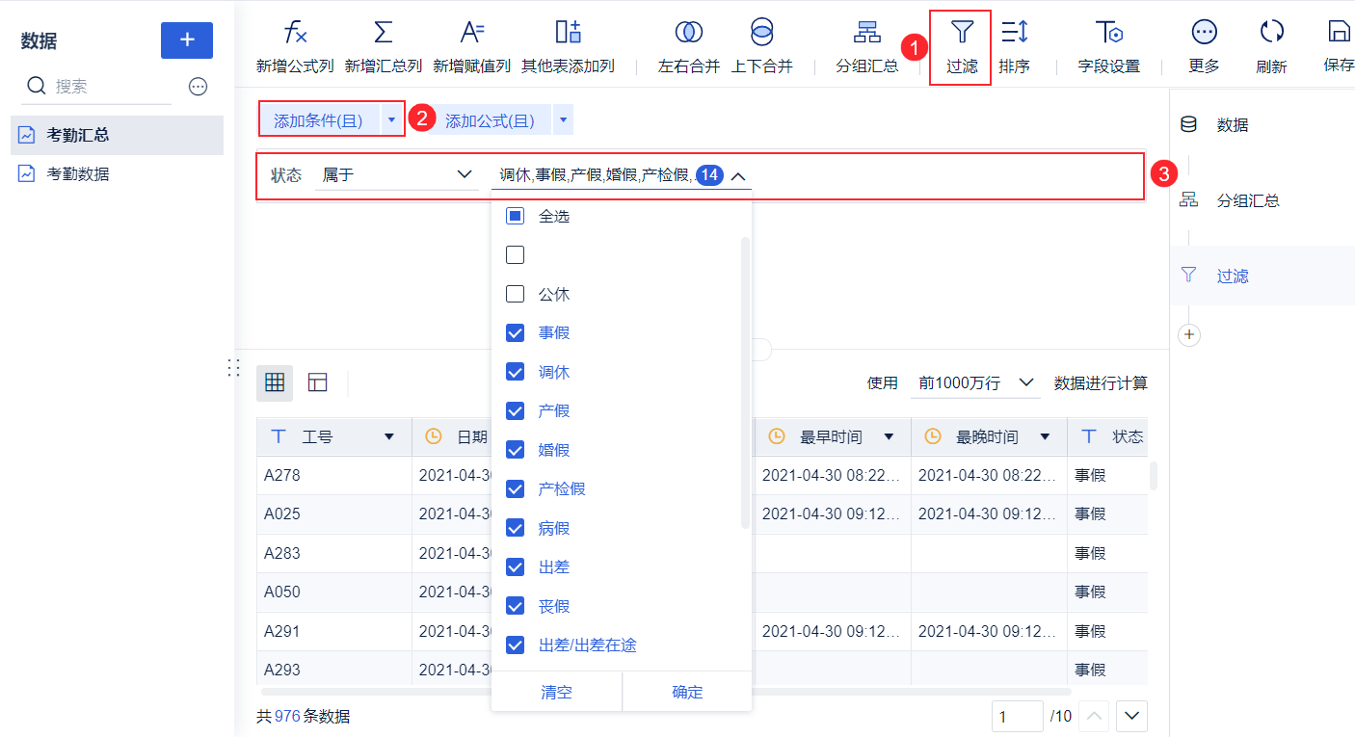Open the 添加条件(且) dropdown arrow

(391, 120)
